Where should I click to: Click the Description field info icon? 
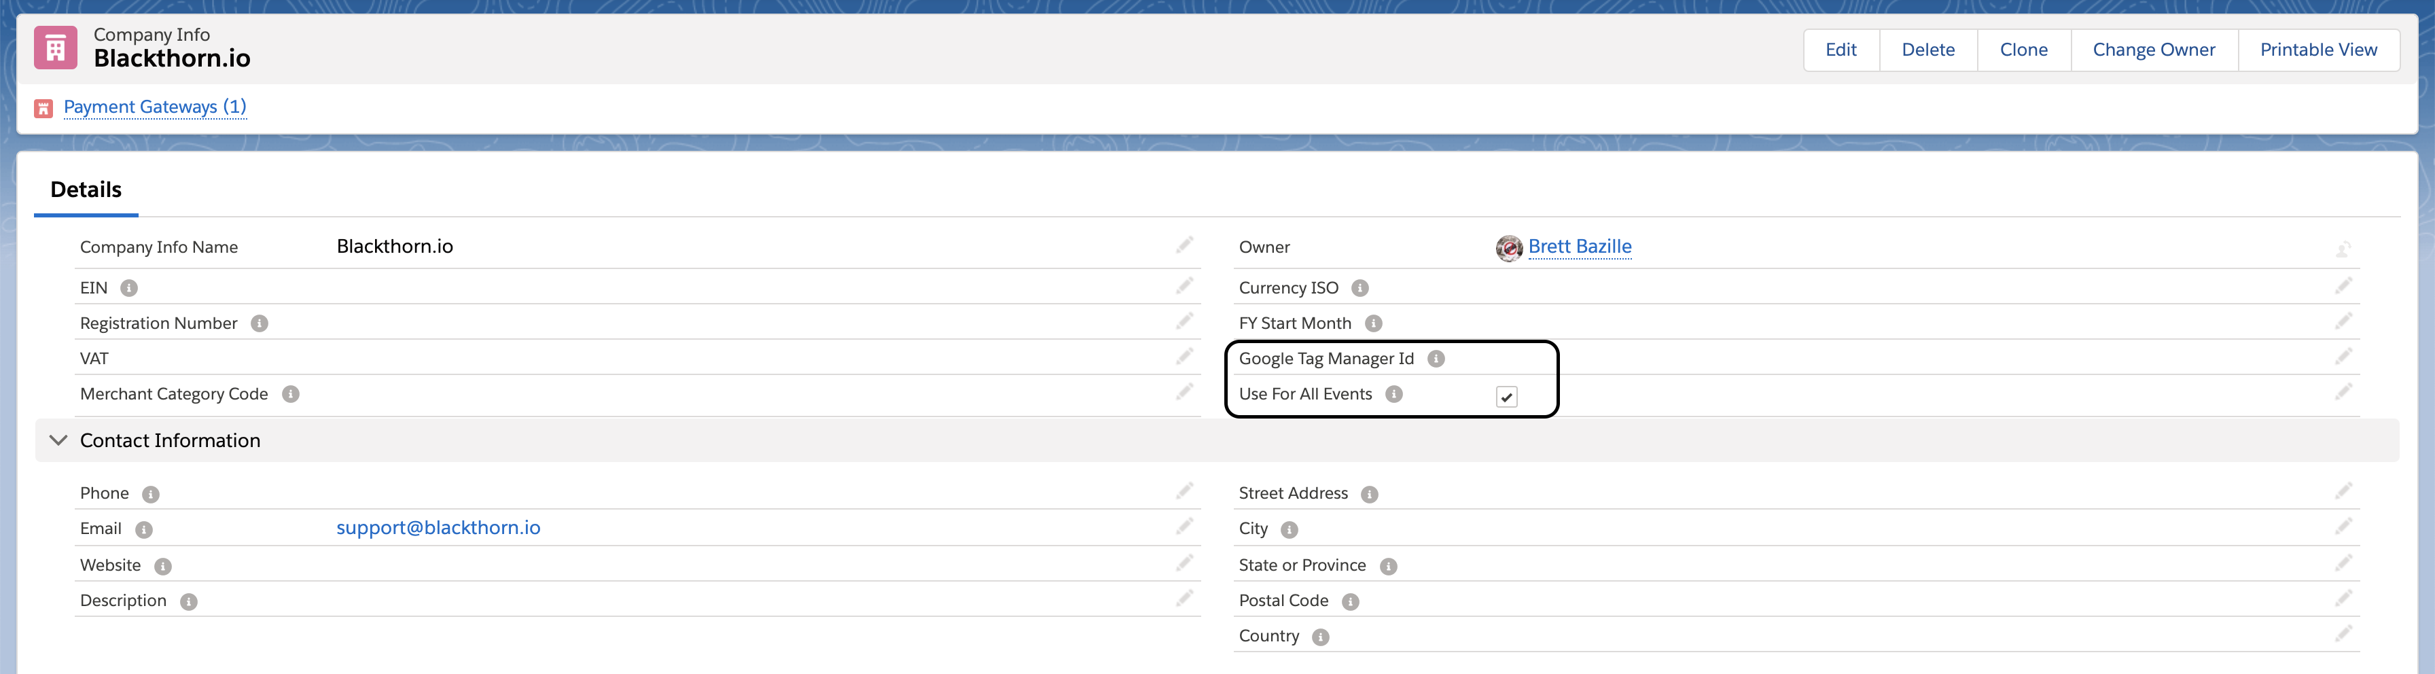point(189,602)
